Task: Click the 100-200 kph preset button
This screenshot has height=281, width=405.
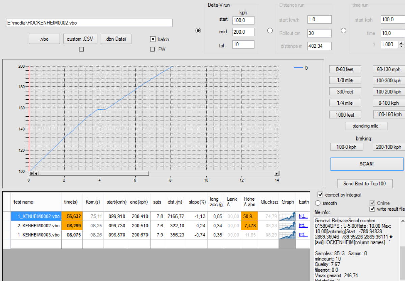Action: (x=388, y=92)
